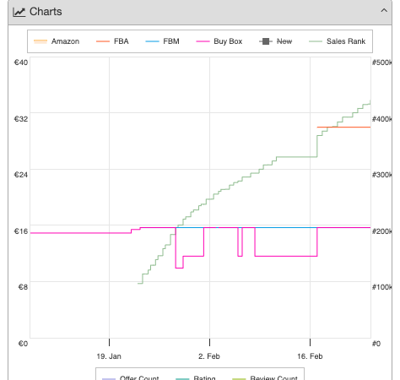Click the Charts panel title text

coord(46,12)
